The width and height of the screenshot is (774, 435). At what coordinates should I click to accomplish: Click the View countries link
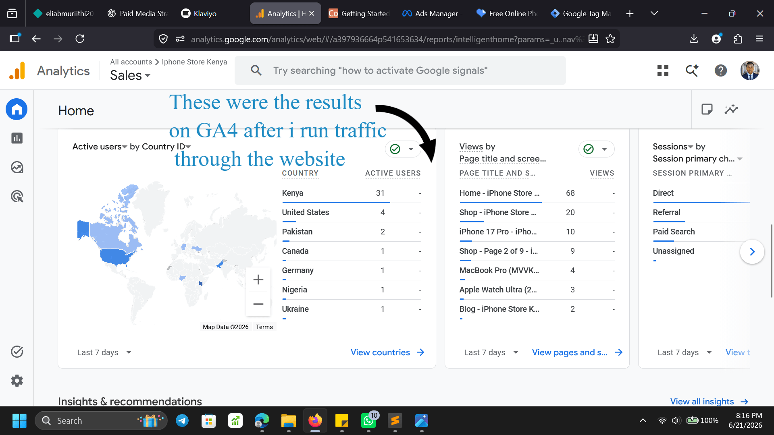click(x=387, y=352)
